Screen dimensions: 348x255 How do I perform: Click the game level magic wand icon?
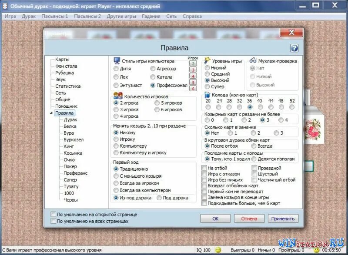[x=207, y=60]
